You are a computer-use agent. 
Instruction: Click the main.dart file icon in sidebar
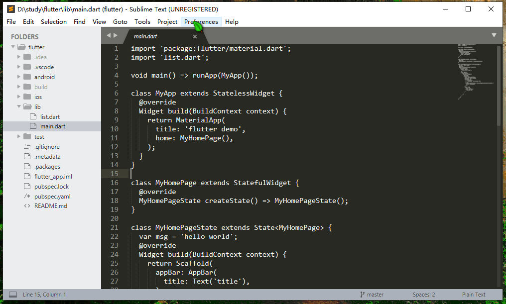pyautogui.click(x=33, y=126)
